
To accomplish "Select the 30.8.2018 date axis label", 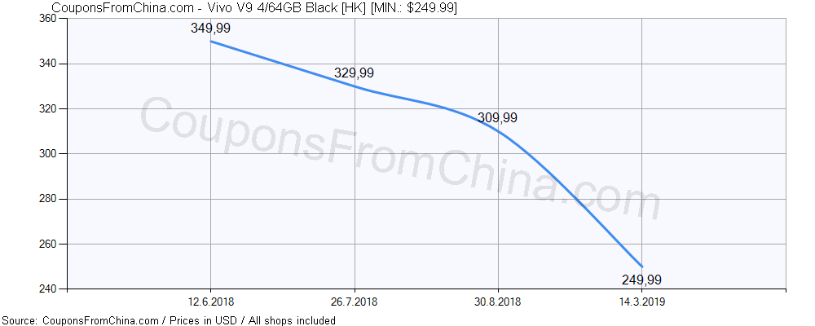I will (x=498, y=302).
